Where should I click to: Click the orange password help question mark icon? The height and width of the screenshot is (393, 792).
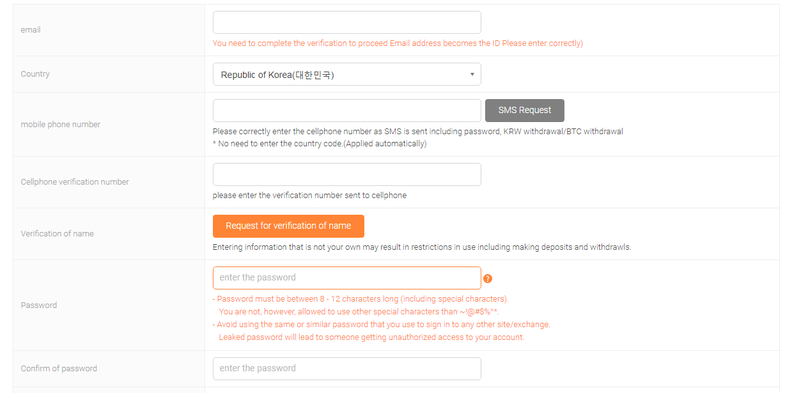[x=488, y=279]
